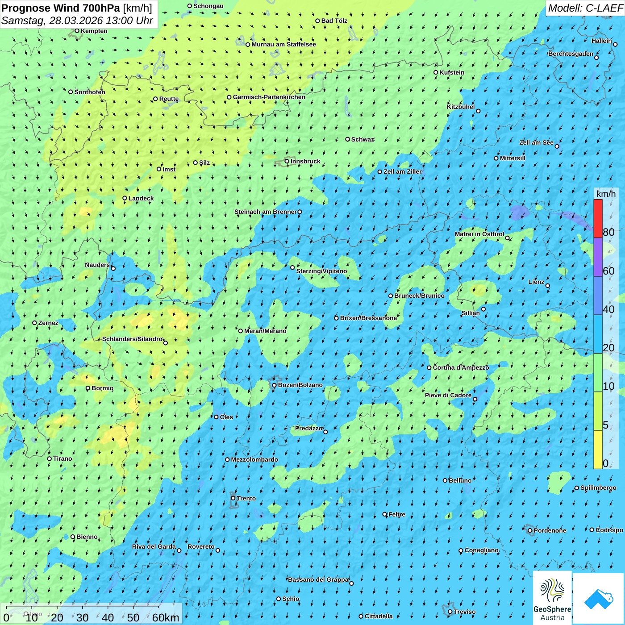This screenshot has width=625, height=625.
Task: Click the Trento city marker
Action: pos(233,498)
